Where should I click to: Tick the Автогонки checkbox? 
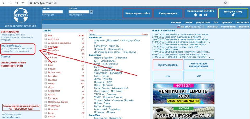click(x=46, y=39)
